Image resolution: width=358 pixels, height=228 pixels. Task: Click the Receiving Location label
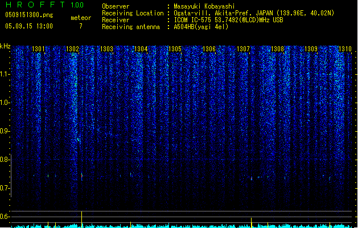(133, 13)
